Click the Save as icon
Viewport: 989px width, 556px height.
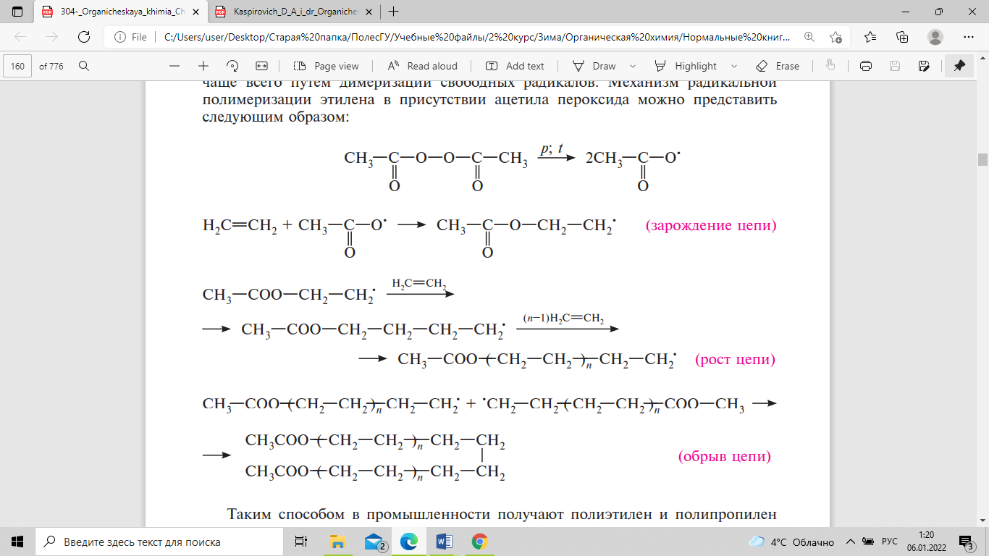tap(924, 66)
